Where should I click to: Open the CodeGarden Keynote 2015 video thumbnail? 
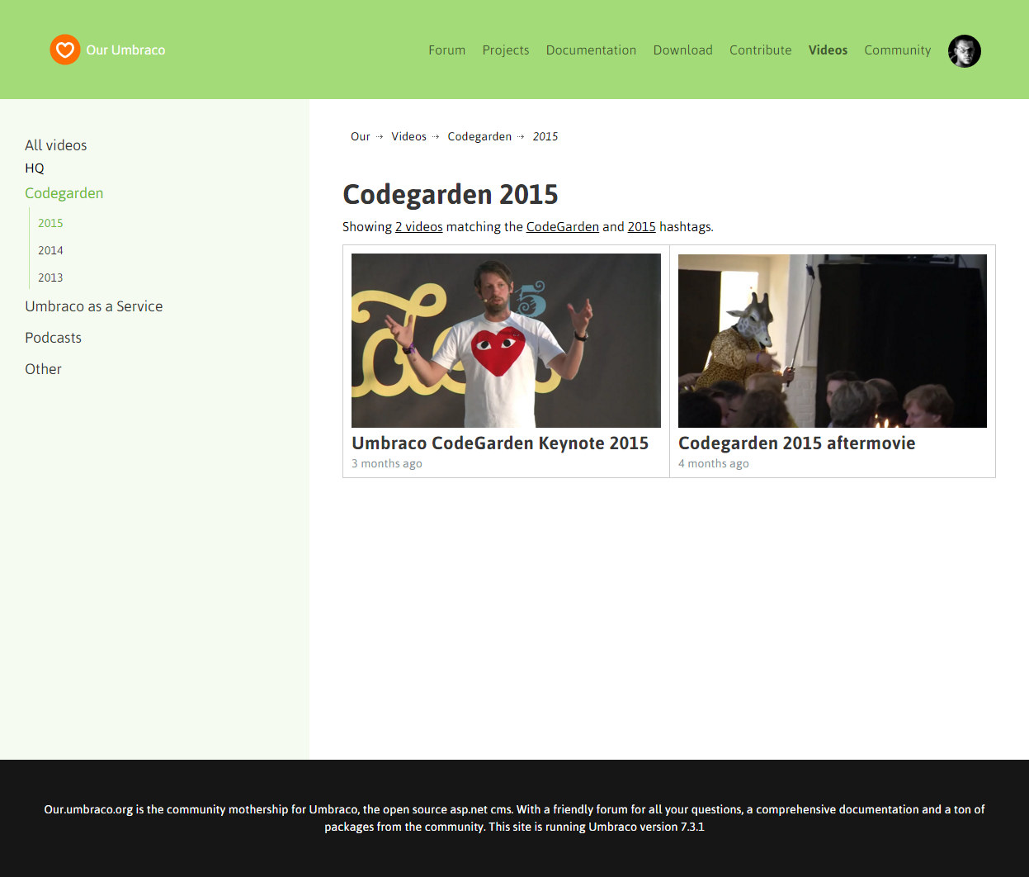506,340
